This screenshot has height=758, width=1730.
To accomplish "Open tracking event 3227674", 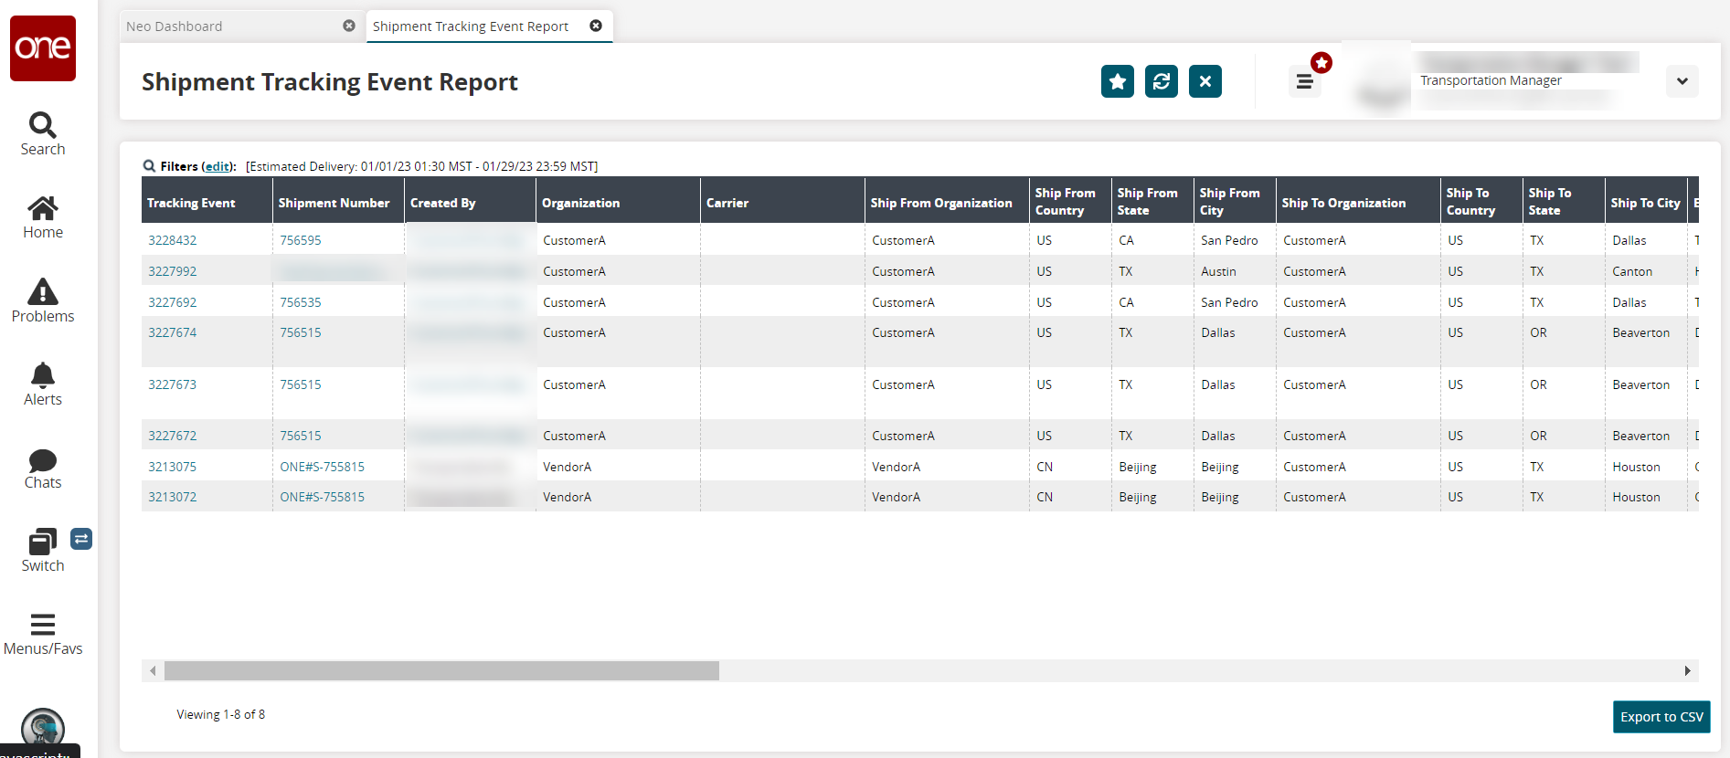I will coord(173,332).
